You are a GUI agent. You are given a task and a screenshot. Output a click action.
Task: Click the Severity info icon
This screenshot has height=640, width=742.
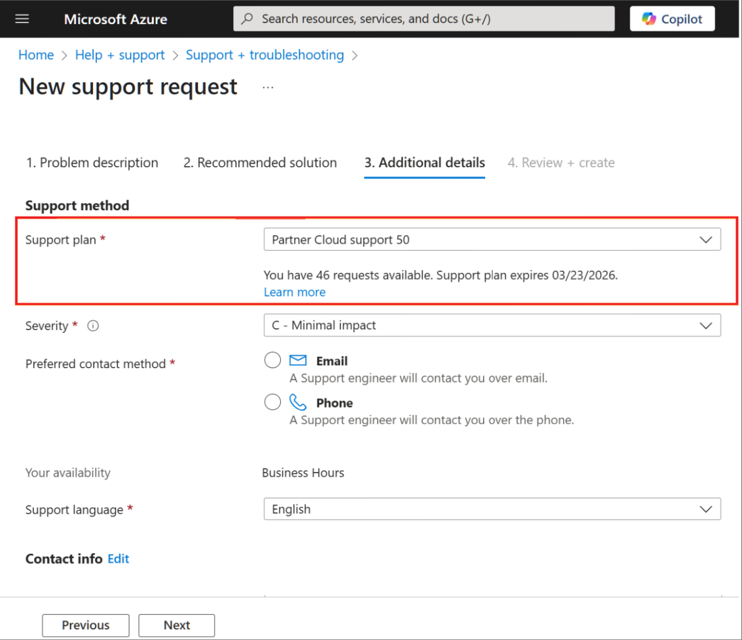click(93, 326)
